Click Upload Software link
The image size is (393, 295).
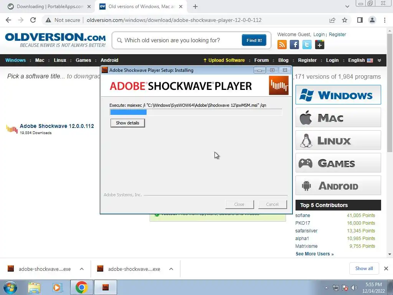point(224,60)
